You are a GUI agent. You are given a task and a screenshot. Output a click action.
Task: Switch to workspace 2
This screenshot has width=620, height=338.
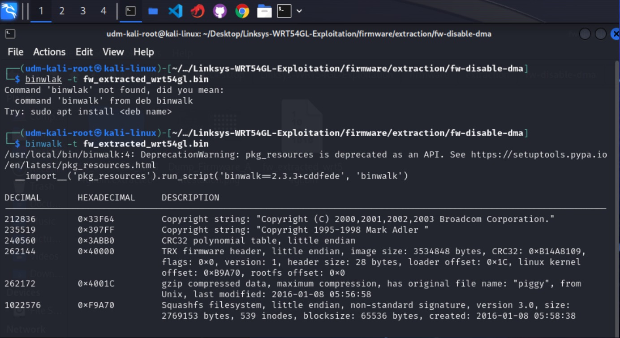tap(62, 11)
